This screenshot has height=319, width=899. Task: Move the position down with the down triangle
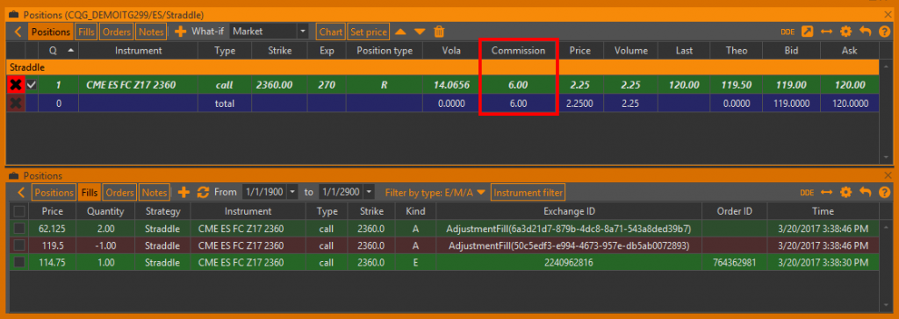[x=420, y=32]
